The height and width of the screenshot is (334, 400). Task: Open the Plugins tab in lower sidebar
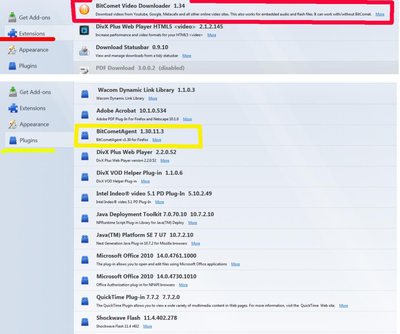point(28,140)
